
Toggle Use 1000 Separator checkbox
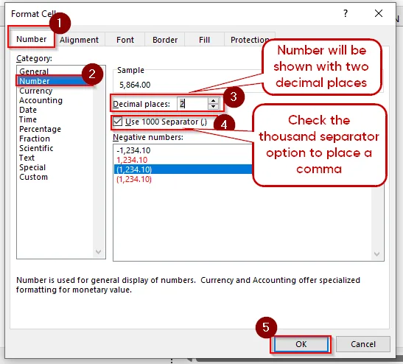coord(118,122)
